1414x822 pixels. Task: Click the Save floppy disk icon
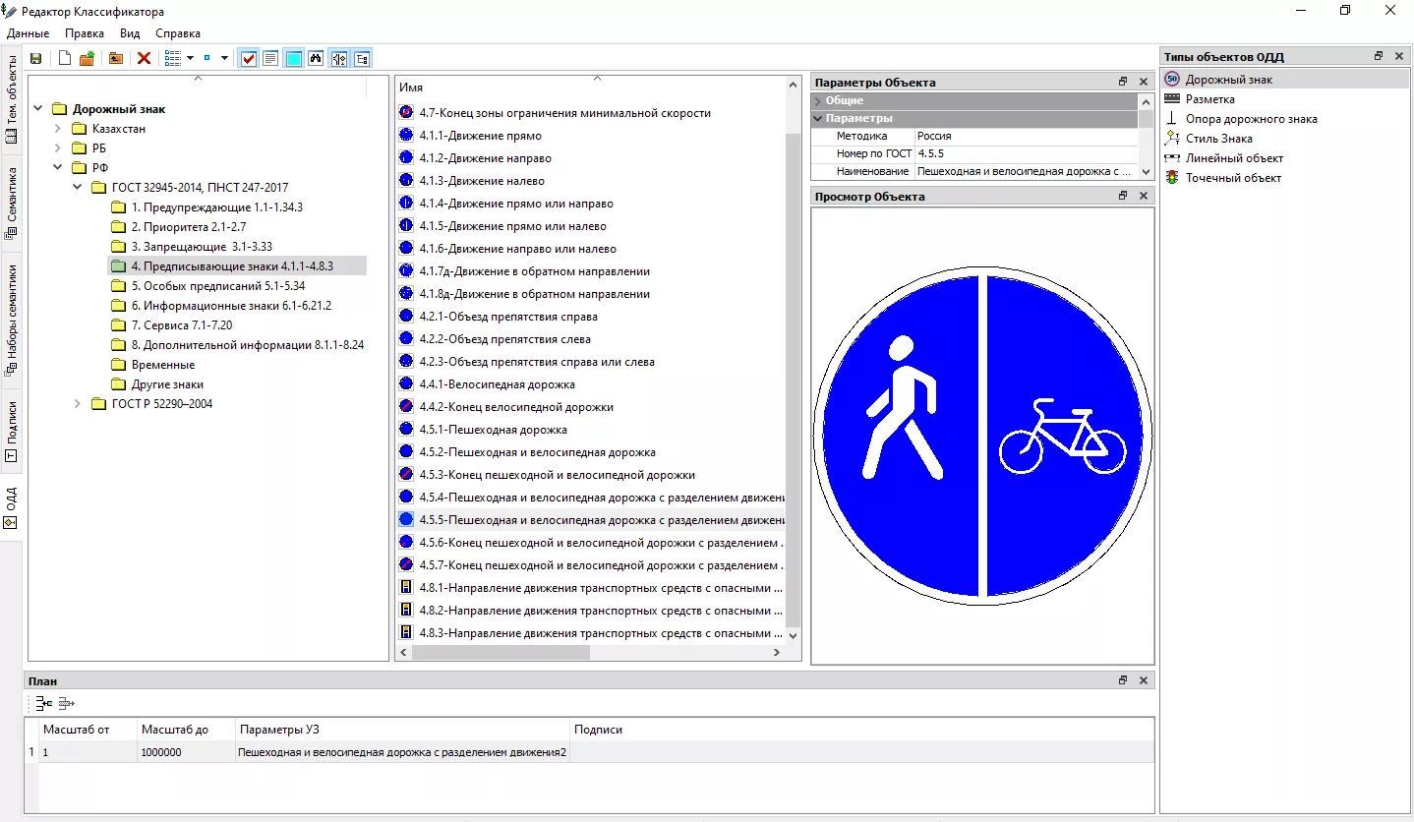(x=36, y=59)
